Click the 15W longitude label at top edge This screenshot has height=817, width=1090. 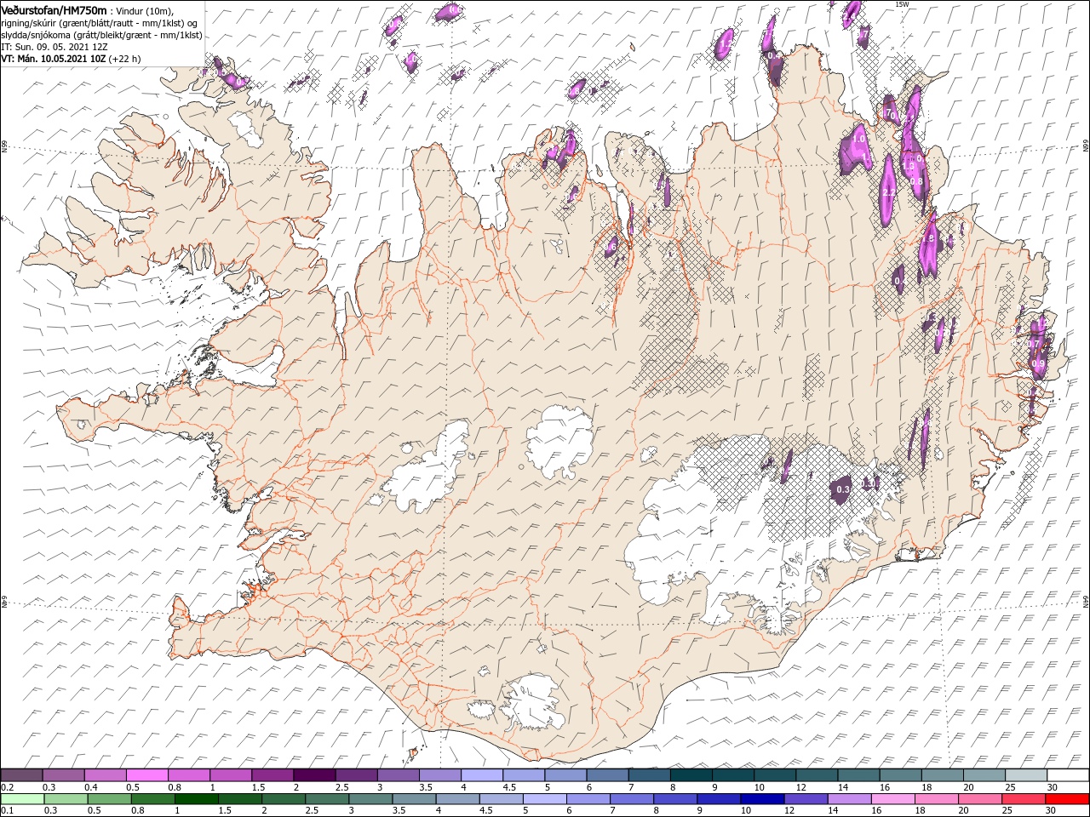tap(902, 4)
